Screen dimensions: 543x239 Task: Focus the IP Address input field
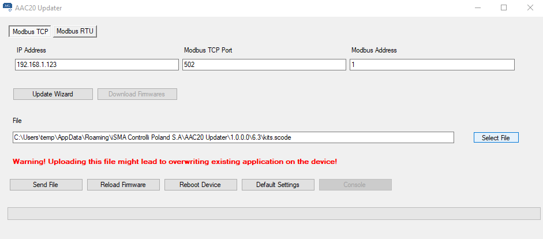[x=96, y=65]
